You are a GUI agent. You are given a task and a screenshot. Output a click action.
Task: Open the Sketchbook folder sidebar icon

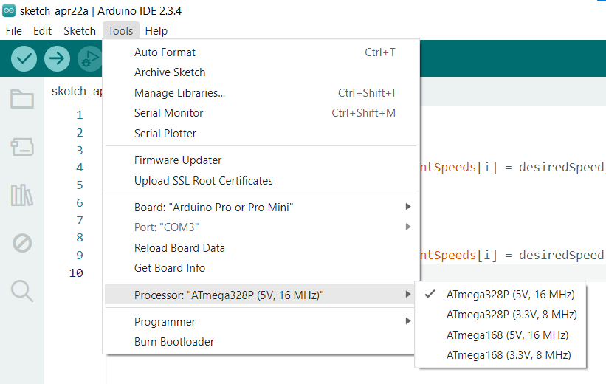click(x=22, y=99)
